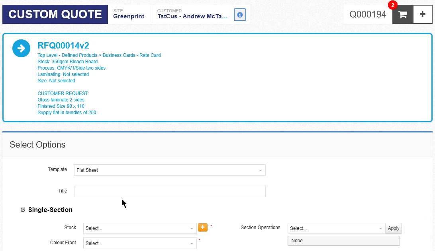Click the red 2 badge on the cart
The width and height of the screenshot is (435, 251).
click(x=392, y=5)
